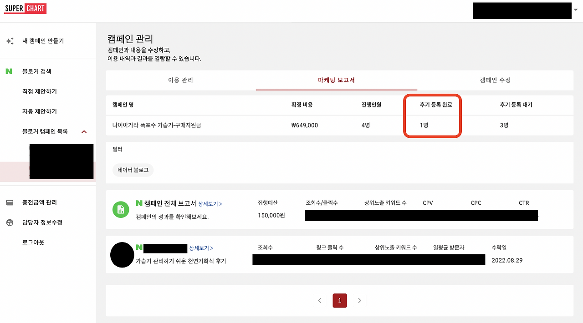Image resolution: width=583 pixels, height=323 pixels.
Task: Expand the 필터 section options
Action: [118, 149]
